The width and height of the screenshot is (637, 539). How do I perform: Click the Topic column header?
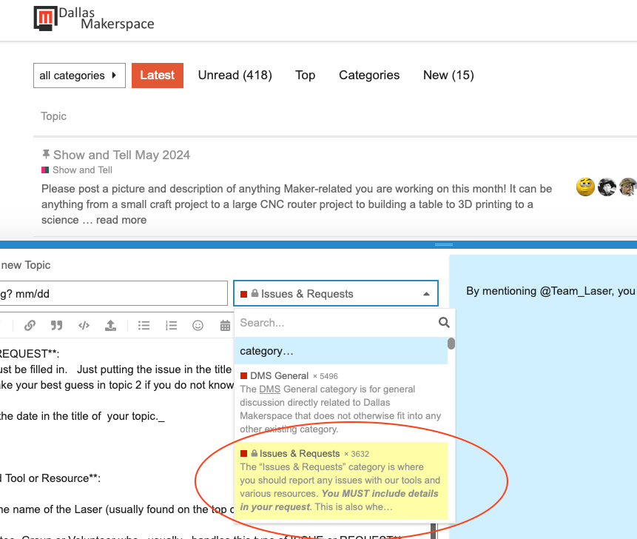53,116
